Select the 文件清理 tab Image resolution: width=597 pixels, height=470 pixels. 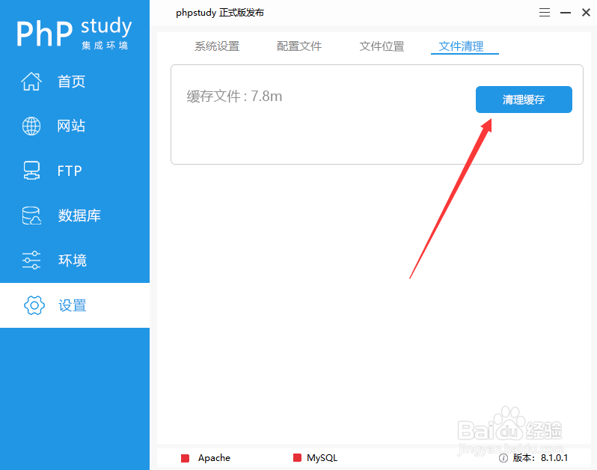461,46
